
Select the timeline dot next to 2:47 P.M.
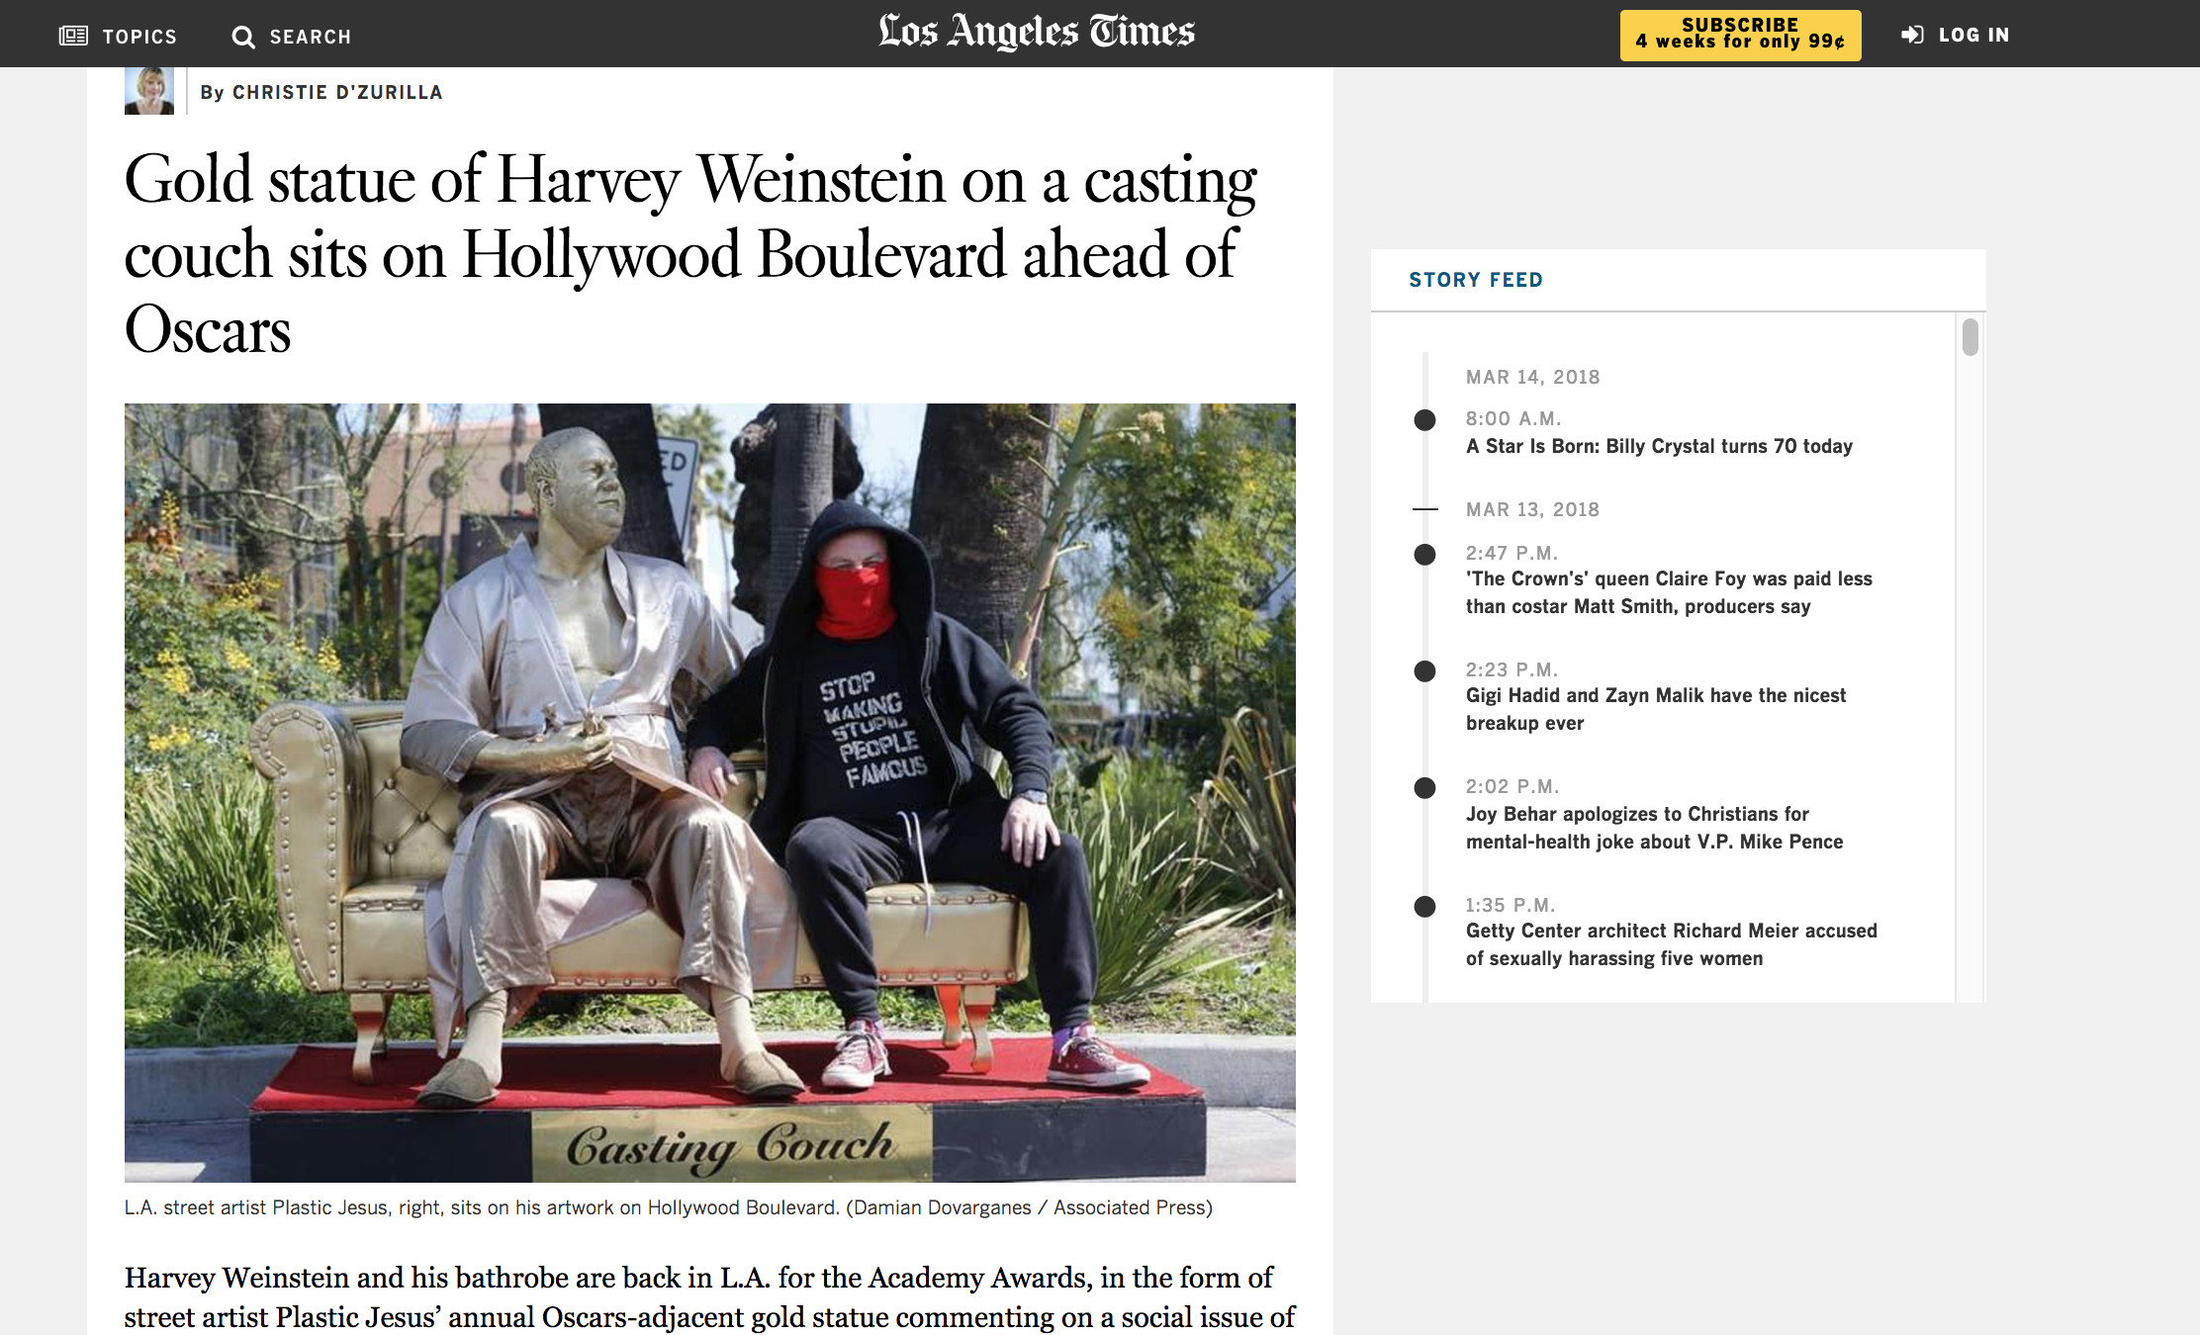1424,557
